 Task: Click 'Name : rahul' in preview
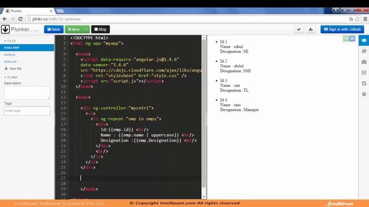pyautogui.click(x=232, y=47)
